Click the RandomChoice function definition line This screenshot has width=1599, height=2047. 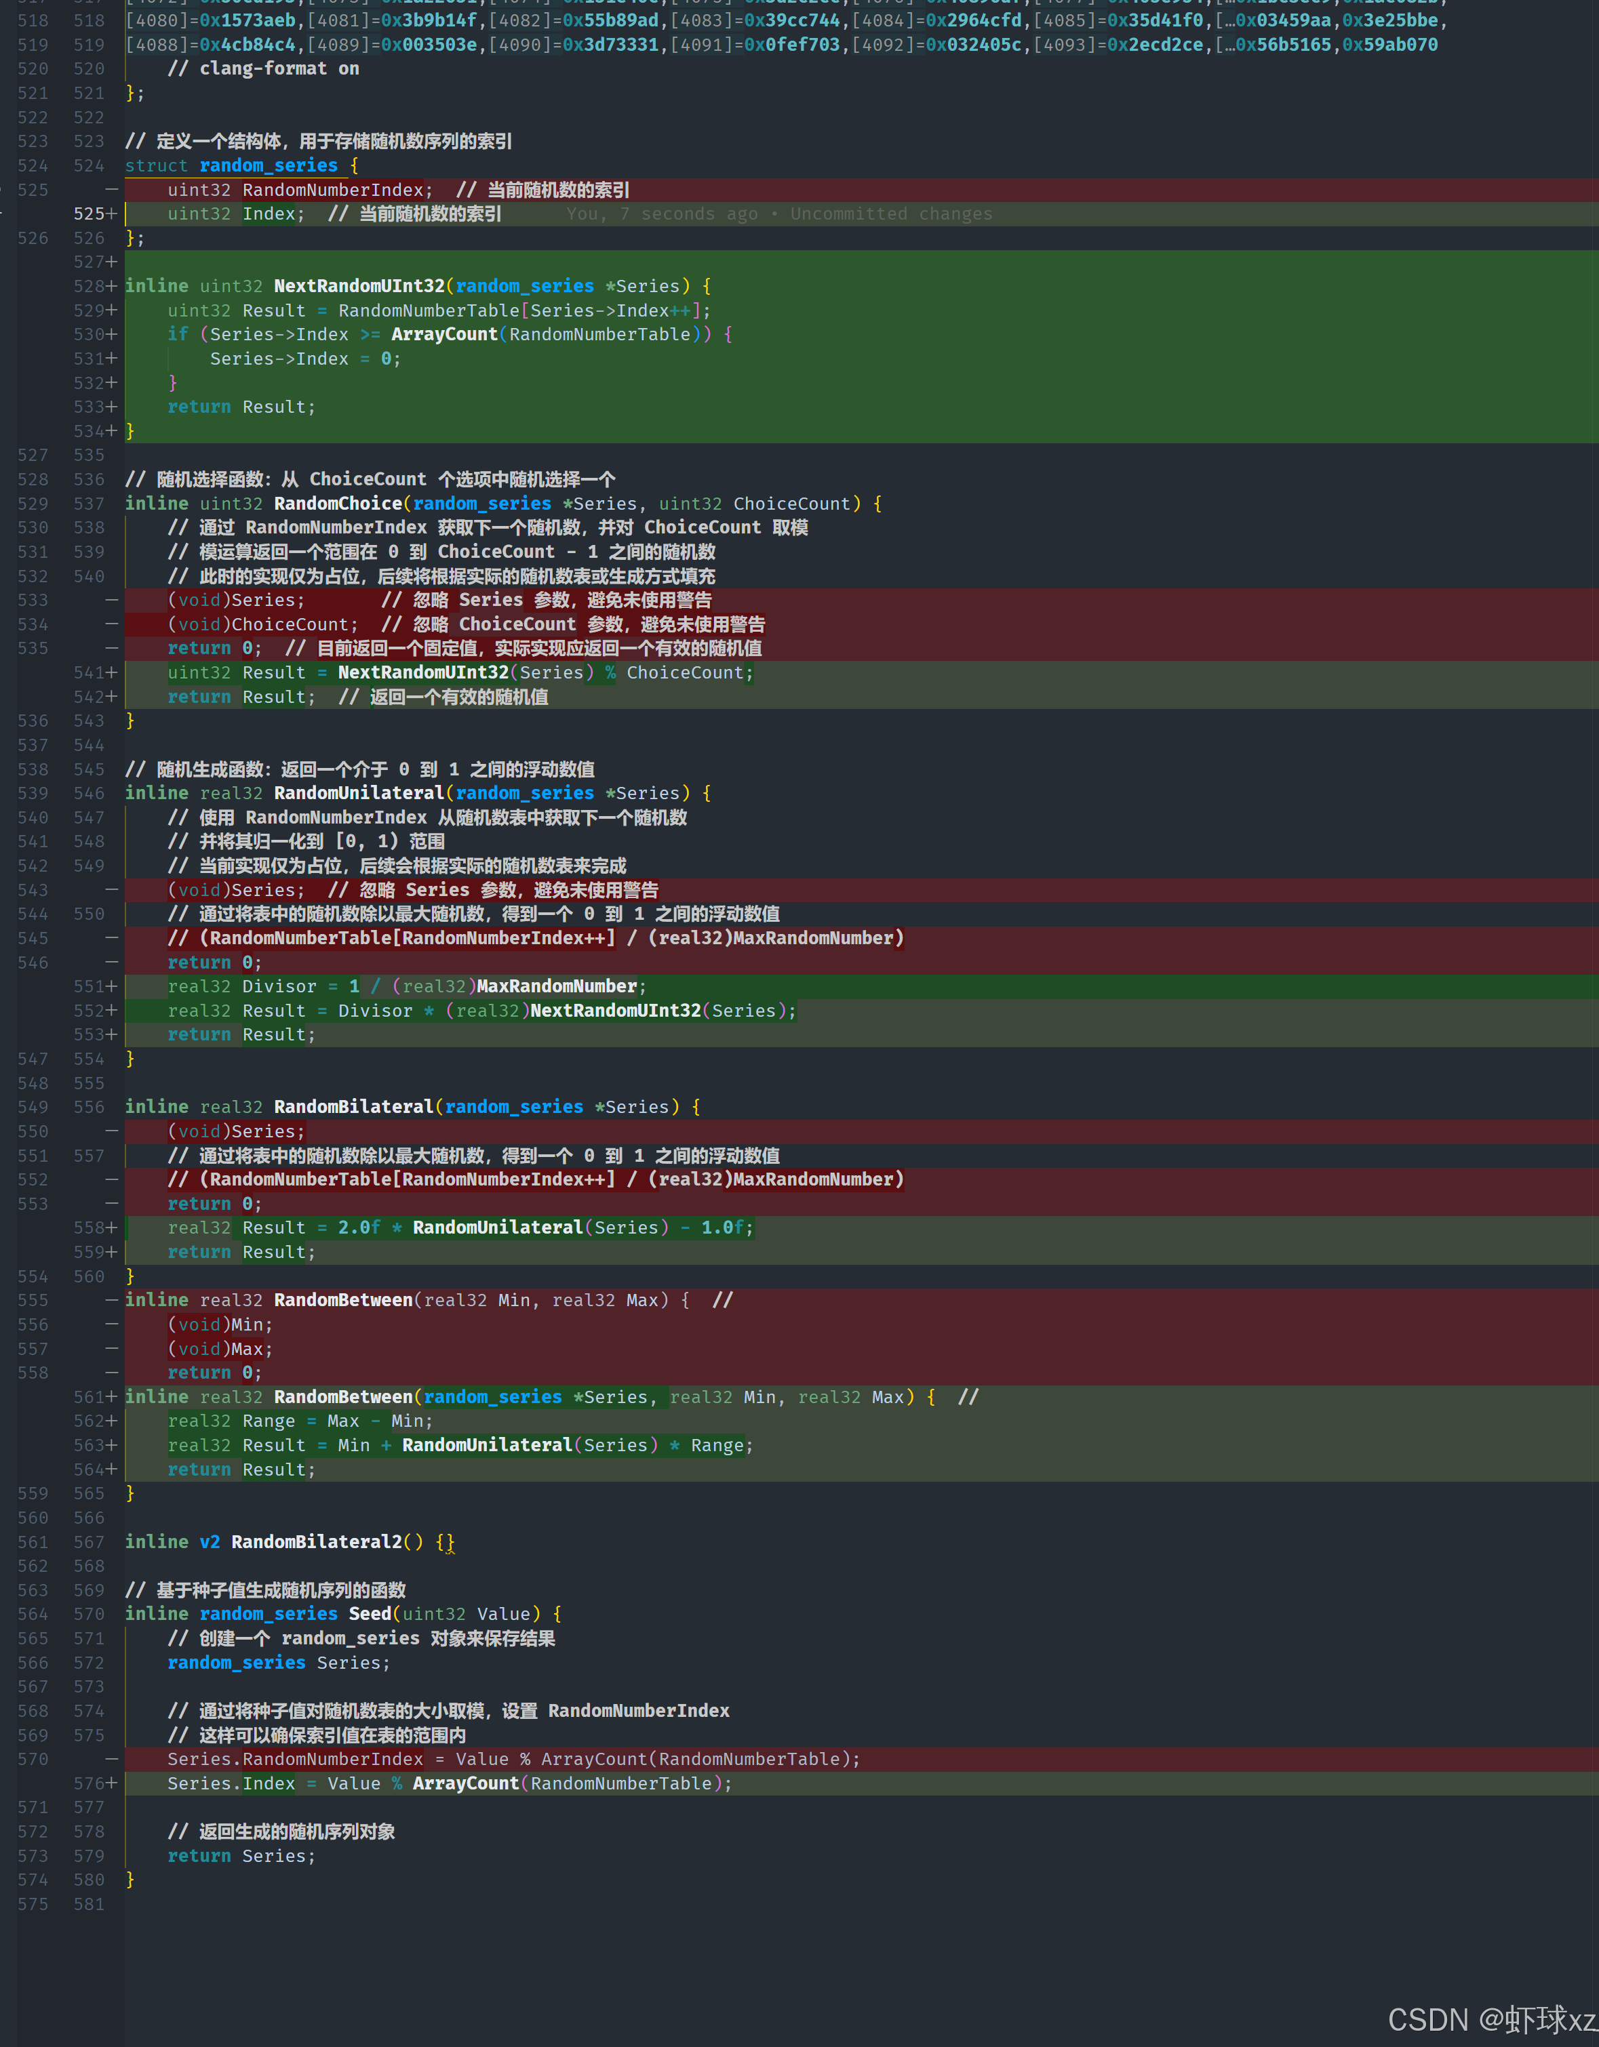[x=502, y=504]
